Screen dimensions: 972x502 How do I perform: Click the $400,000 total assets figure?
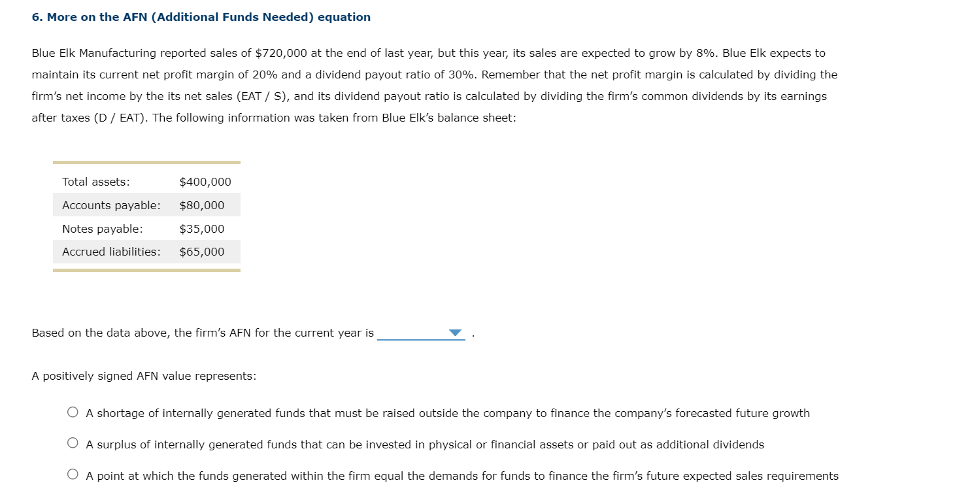pyautogui.click(x=204, y=182)
